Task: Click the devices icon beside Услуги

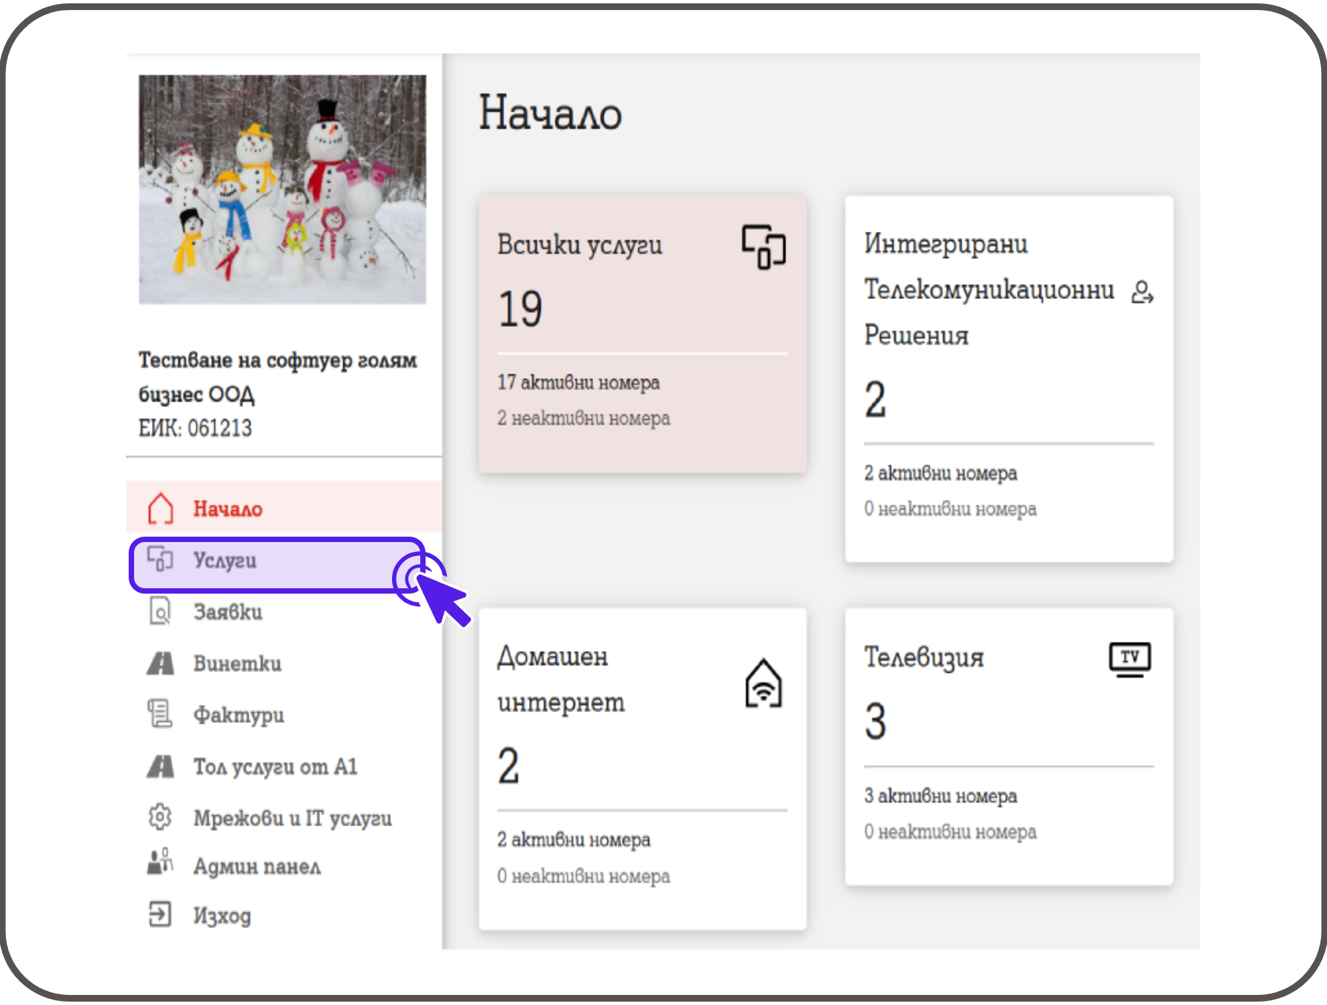Action: [x=160, y=559]
